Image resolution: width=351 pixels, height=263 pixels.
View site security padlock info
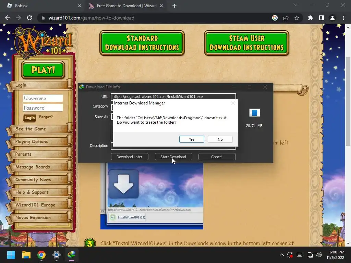coord(43,18)
